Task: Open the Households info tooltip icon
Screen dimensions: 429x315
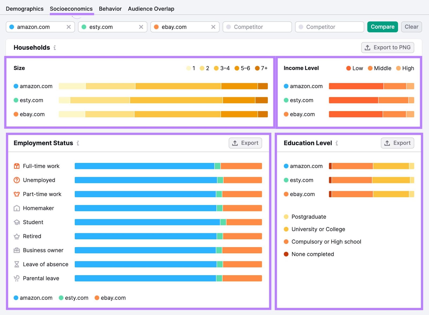Action: (x=55, y=48)
